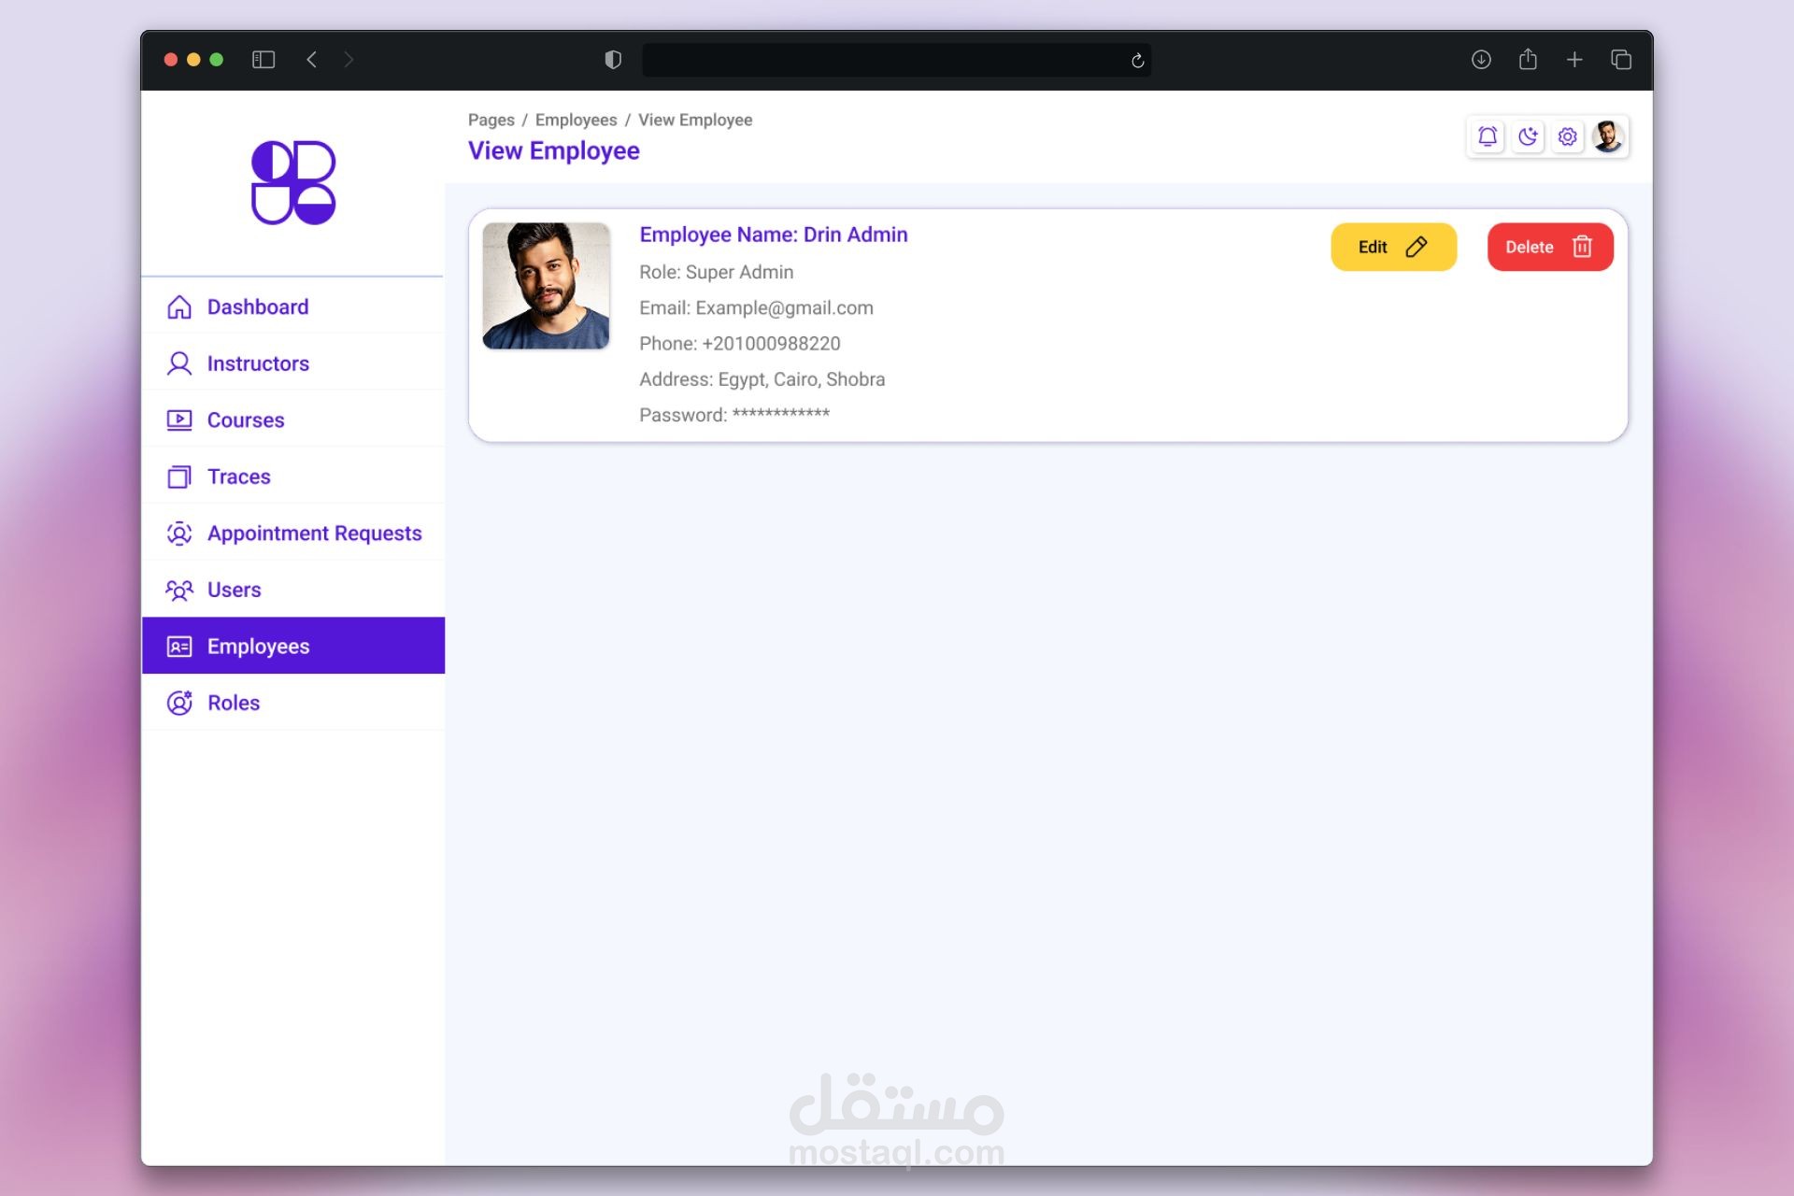
Task: Select the Courses video icon
Action: (178, 420)
